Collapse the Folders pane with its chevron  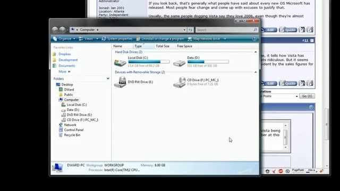(x=108, y=79)
